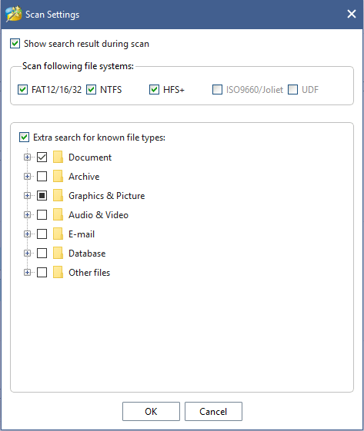The height and width of the screenshot is (431, 364).
Task: Toggle Show search result during scan
Action: click(15, 44)
